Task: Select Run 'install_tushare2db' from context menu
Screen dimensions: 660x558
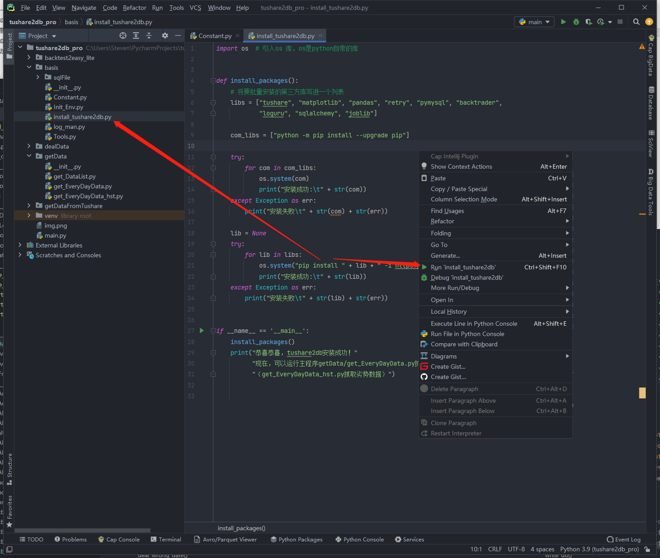Action: click(463, 267)
